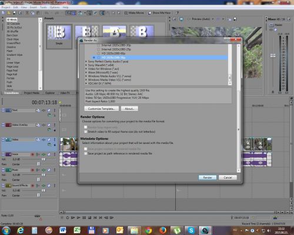Click the Open Project folder icon
Image resolution: width=294 pixels, height=235 pixels.
[x=9, y=13]
